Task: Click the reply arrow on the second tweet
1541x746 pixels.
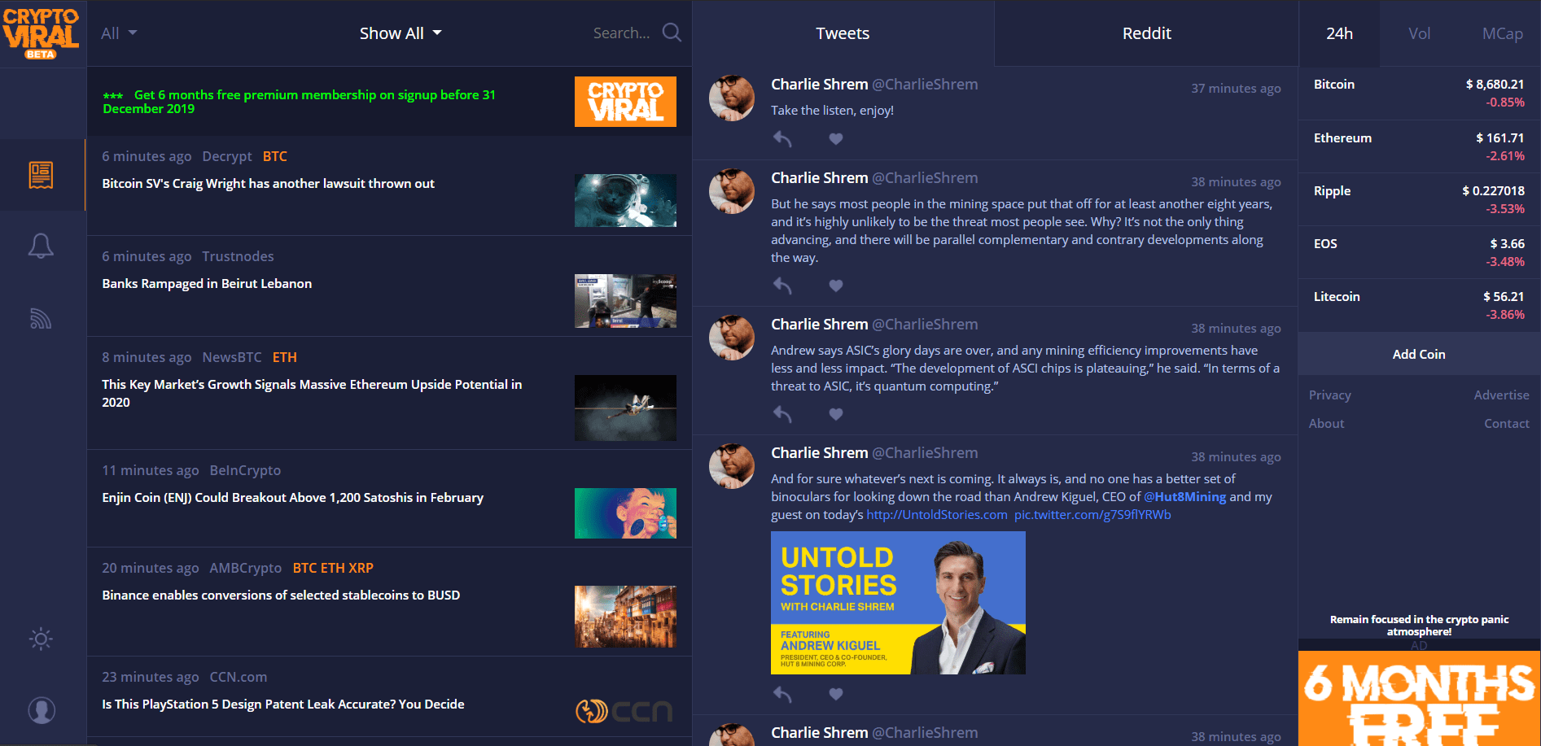Action: pyautogui.click(x=781, y=286)
